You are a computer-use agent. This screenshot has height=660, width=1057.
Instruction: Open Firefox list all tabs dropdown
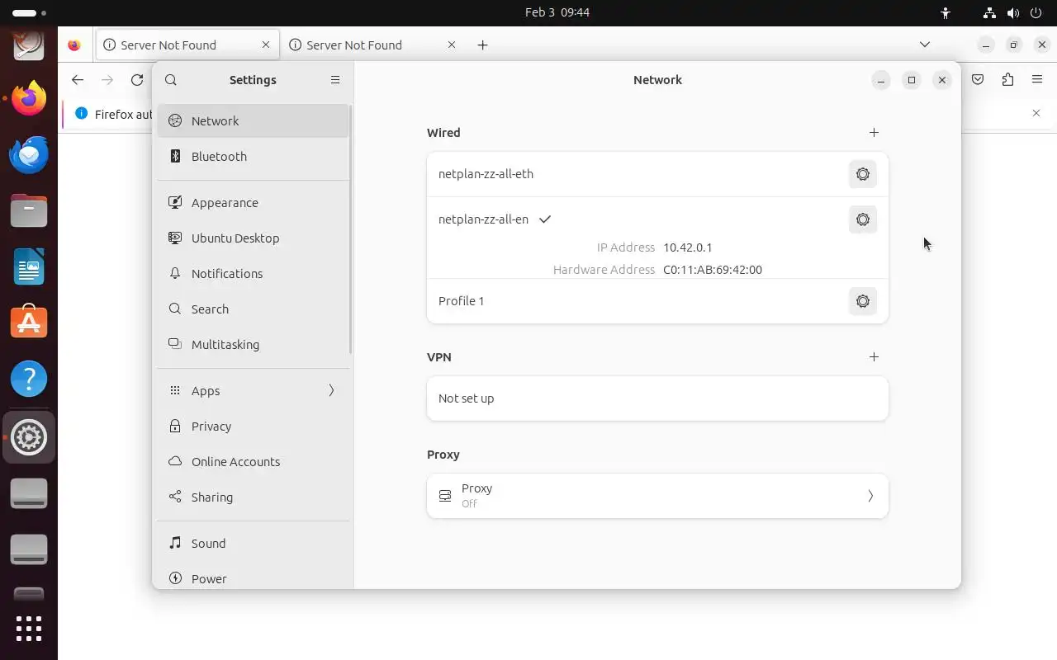924,45
